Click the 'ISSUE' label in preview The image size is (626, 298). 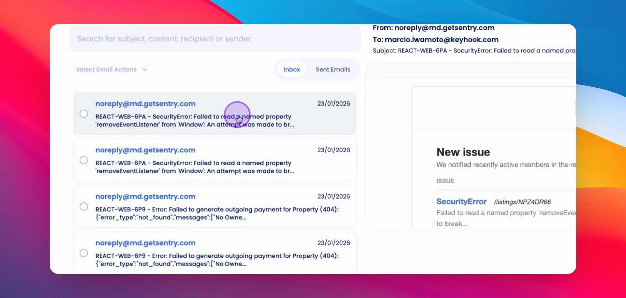coord(445,181)
